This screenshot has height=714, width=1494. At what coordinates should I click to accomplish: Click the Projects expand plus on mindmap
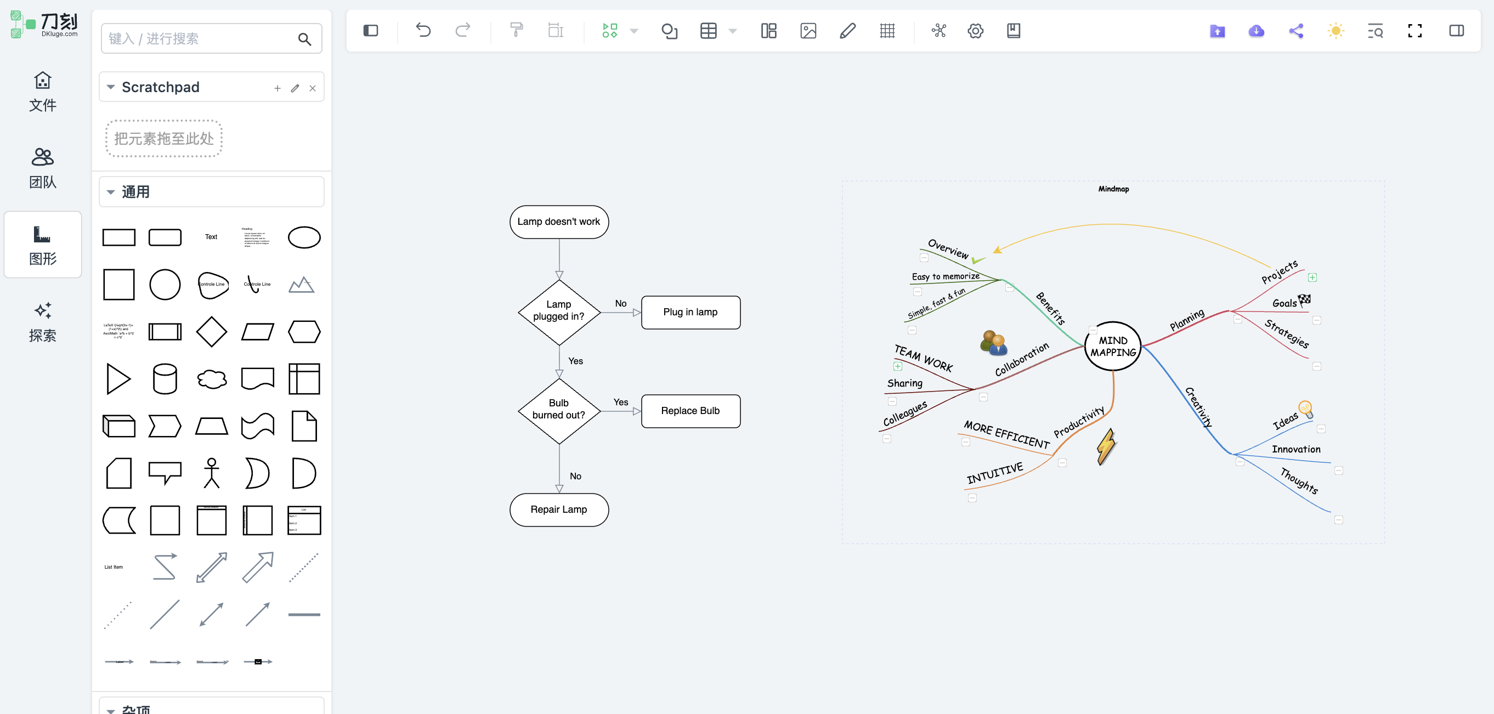tap(1312, 278)
